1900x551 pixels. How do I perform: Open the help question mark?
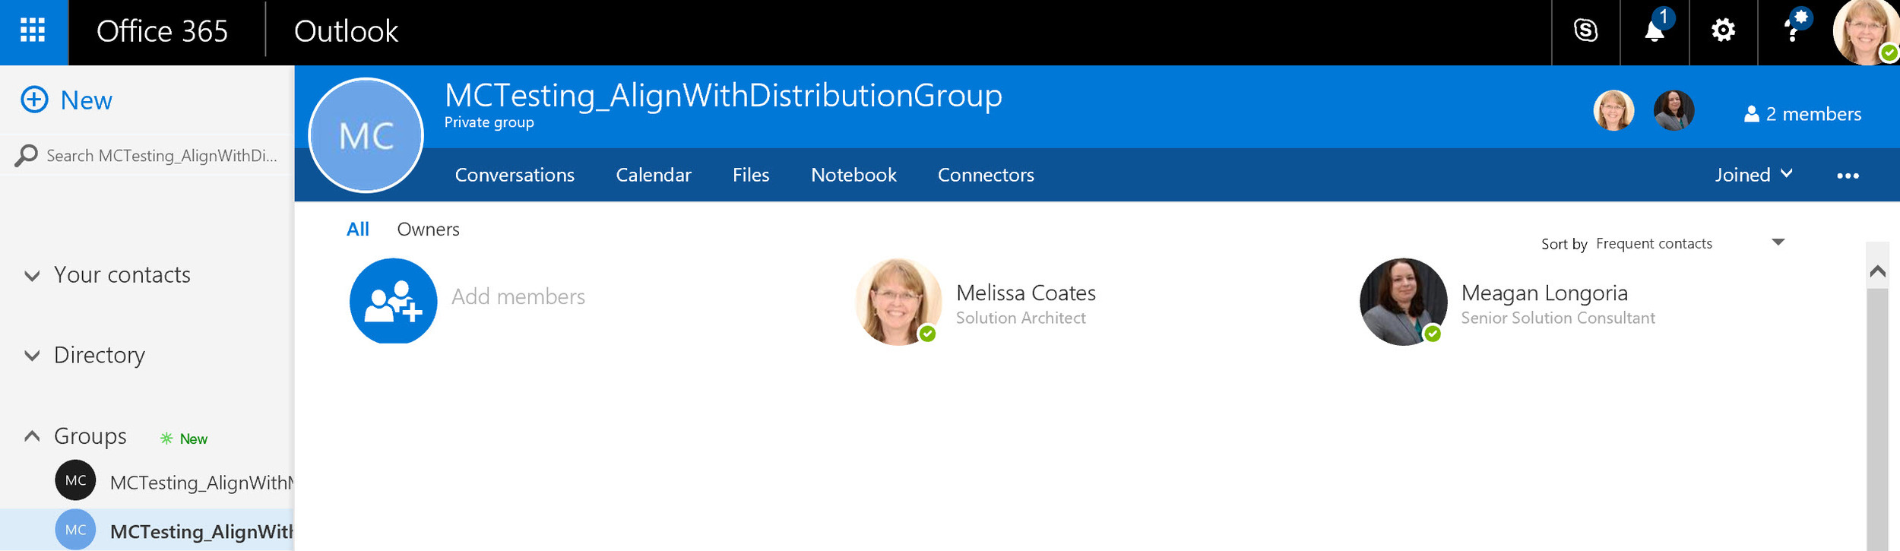[1792, 31]
